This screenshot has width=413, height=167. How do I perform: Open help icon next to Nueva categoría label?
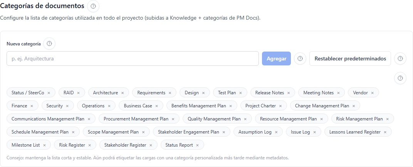[x=49, y=43]
